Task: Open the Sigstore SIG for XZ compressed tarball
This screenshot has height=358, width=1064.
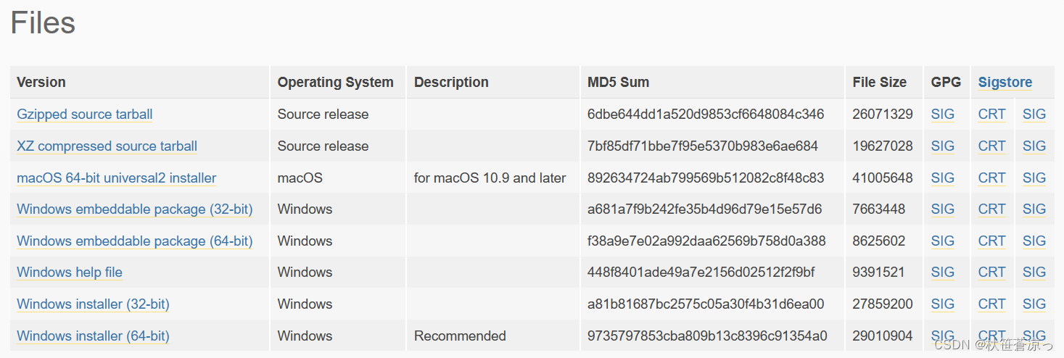Action: click(1034, 146)
